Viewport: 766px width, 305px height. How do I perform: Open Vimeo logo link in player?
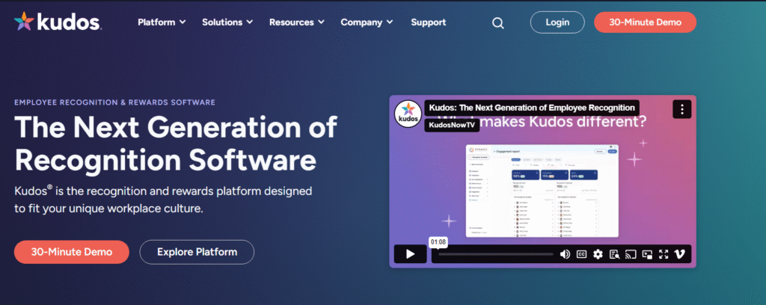click(x=680, y=253)
